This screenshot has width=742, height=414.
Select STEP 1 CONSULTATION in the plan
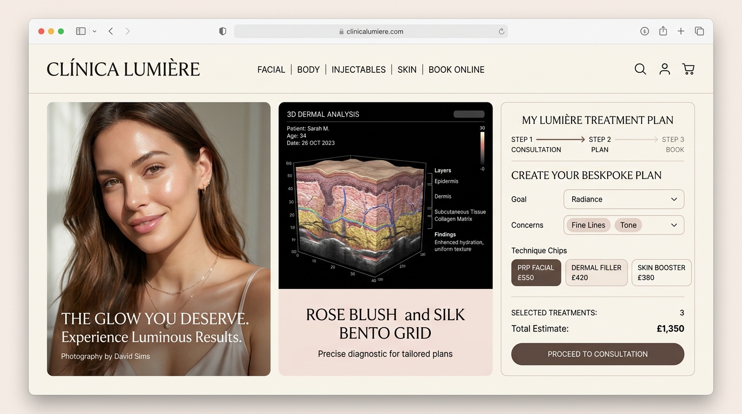(536, 144)
